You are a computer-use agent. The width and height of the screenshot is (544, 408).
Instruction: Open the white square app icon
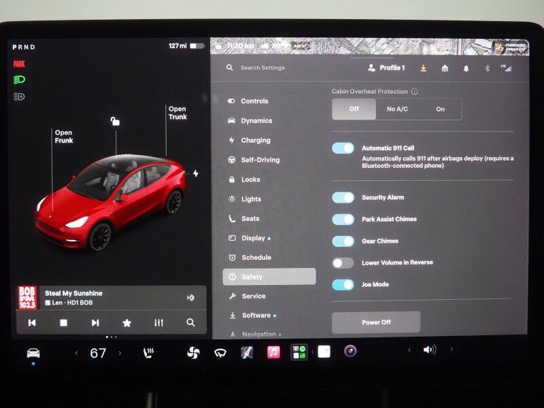click(324, 352)
